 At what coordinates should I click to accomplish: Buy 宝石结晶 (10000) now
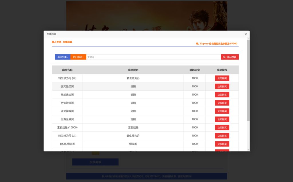pos(222,128)
